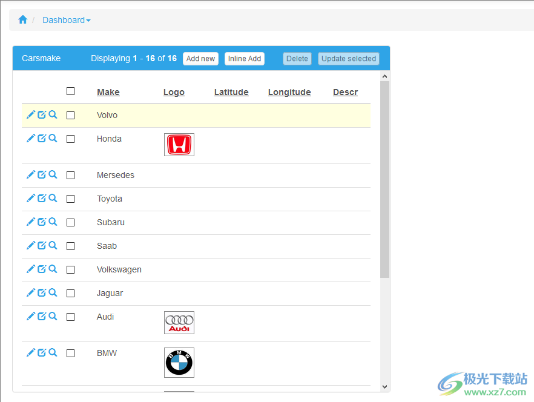
Task: Click pencil edit icon for Audi row
Action: click(31, 316)
